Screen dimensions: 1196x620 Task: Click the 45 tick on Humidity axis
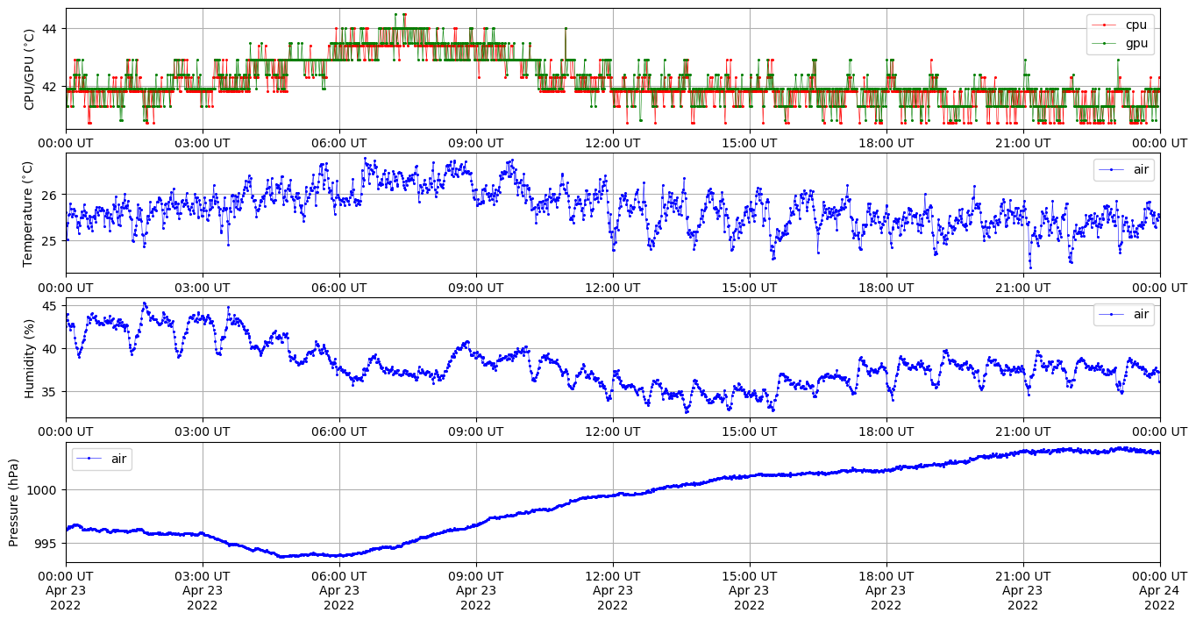coord(48,306)
